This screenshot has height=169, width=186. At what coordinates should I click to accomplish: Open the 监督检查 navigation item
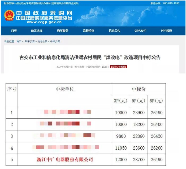(x=89, y=31)
